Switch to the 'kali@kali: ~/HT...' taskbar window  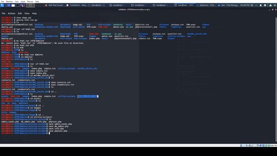pyautogui.click(x=185, y=5)
